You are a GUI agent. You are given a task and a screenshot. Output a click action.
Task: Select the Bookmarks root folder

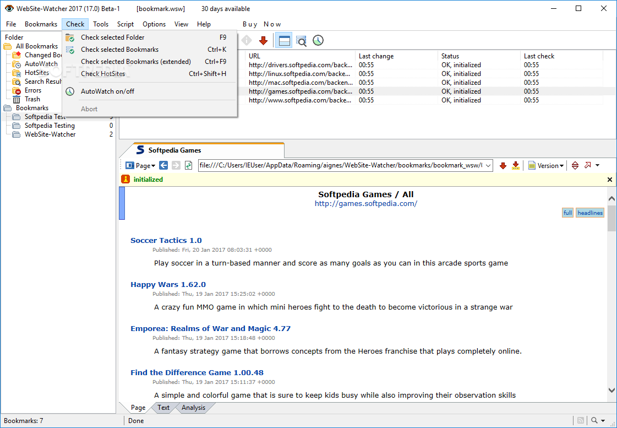pyautogui.click(x=32, y=108)
